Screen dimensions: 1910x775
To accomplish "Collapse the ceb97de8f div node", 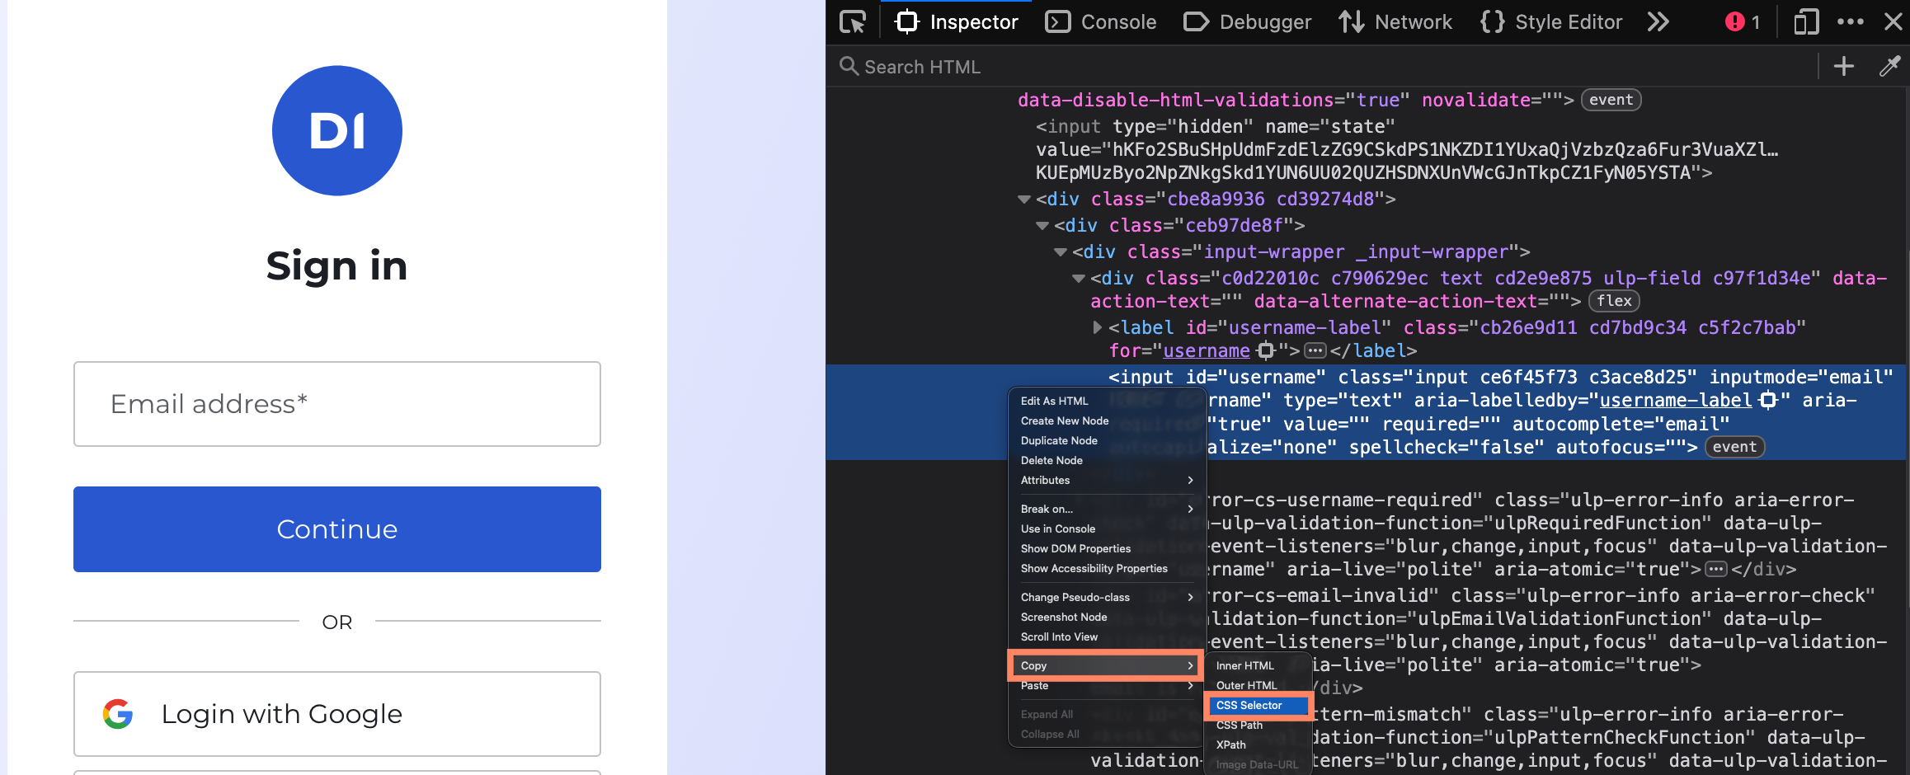I will point(1042,226).
